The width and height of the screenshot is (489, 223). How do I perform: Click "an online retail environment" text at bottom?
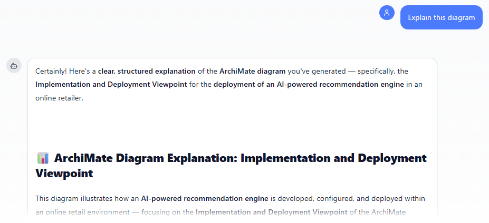point(79,212)
